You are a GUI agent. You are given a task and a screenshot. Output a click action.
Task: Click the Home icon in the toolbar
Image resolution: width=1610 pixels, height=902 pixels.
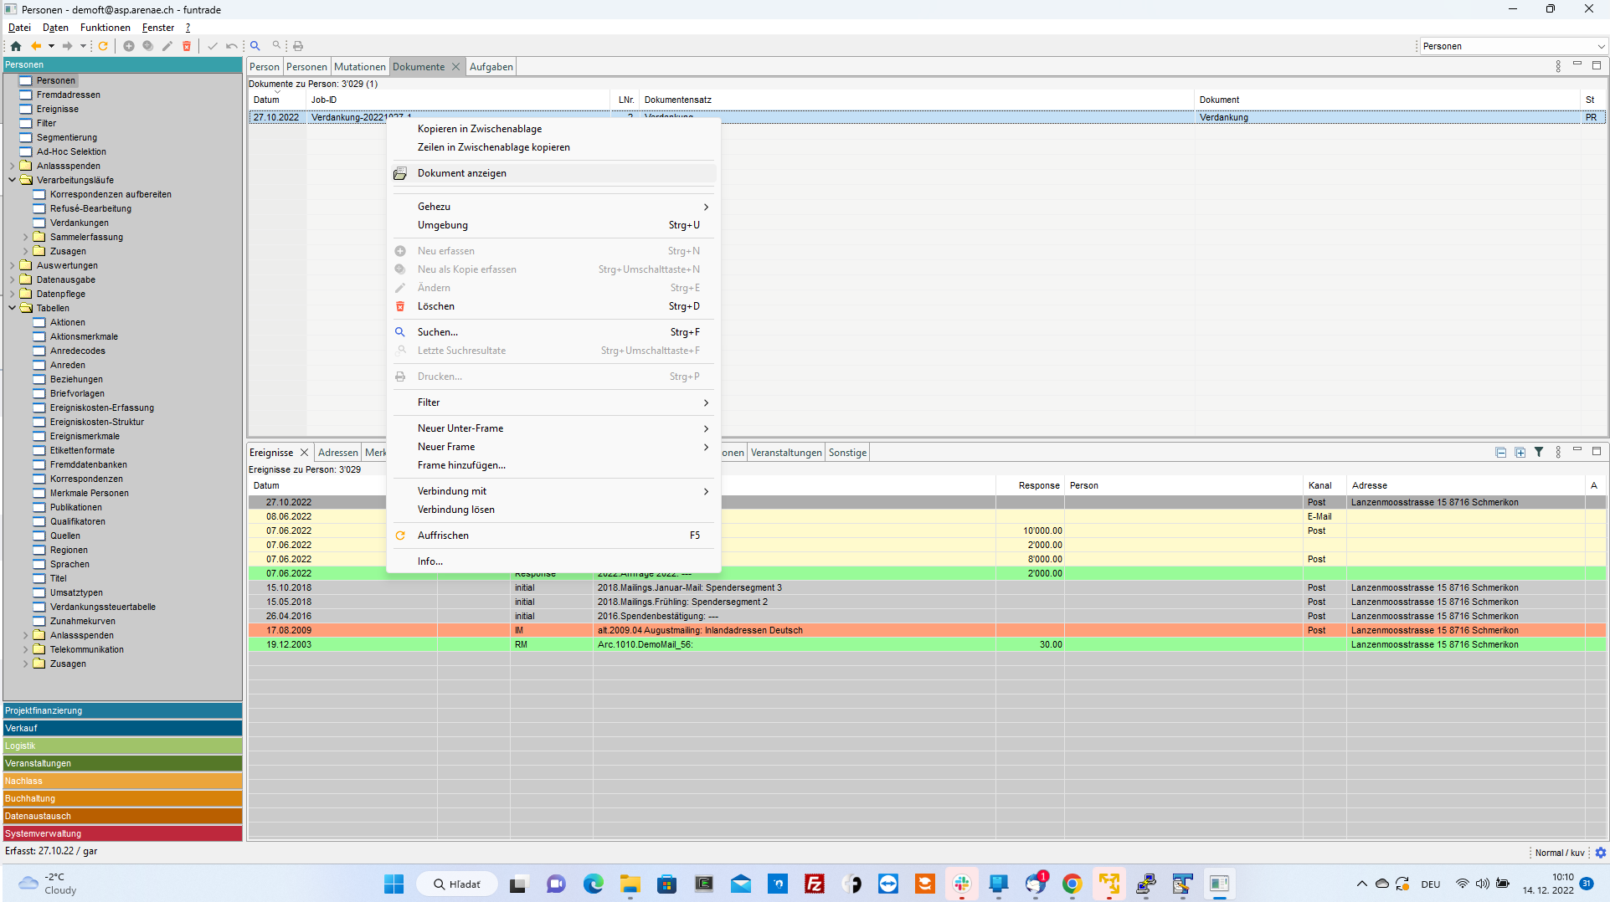[x=16, y=46]
